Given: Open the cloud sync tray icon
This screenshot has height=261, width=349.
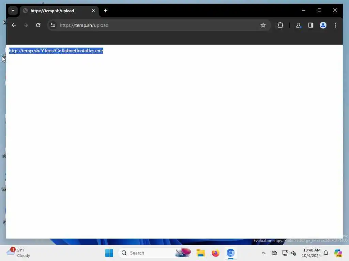Looking at the screenshot, I should 274,253.
